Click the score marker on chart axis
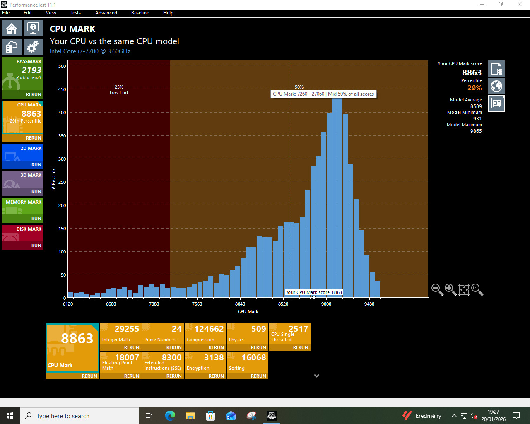530x424 pixels. pos(314,298)
